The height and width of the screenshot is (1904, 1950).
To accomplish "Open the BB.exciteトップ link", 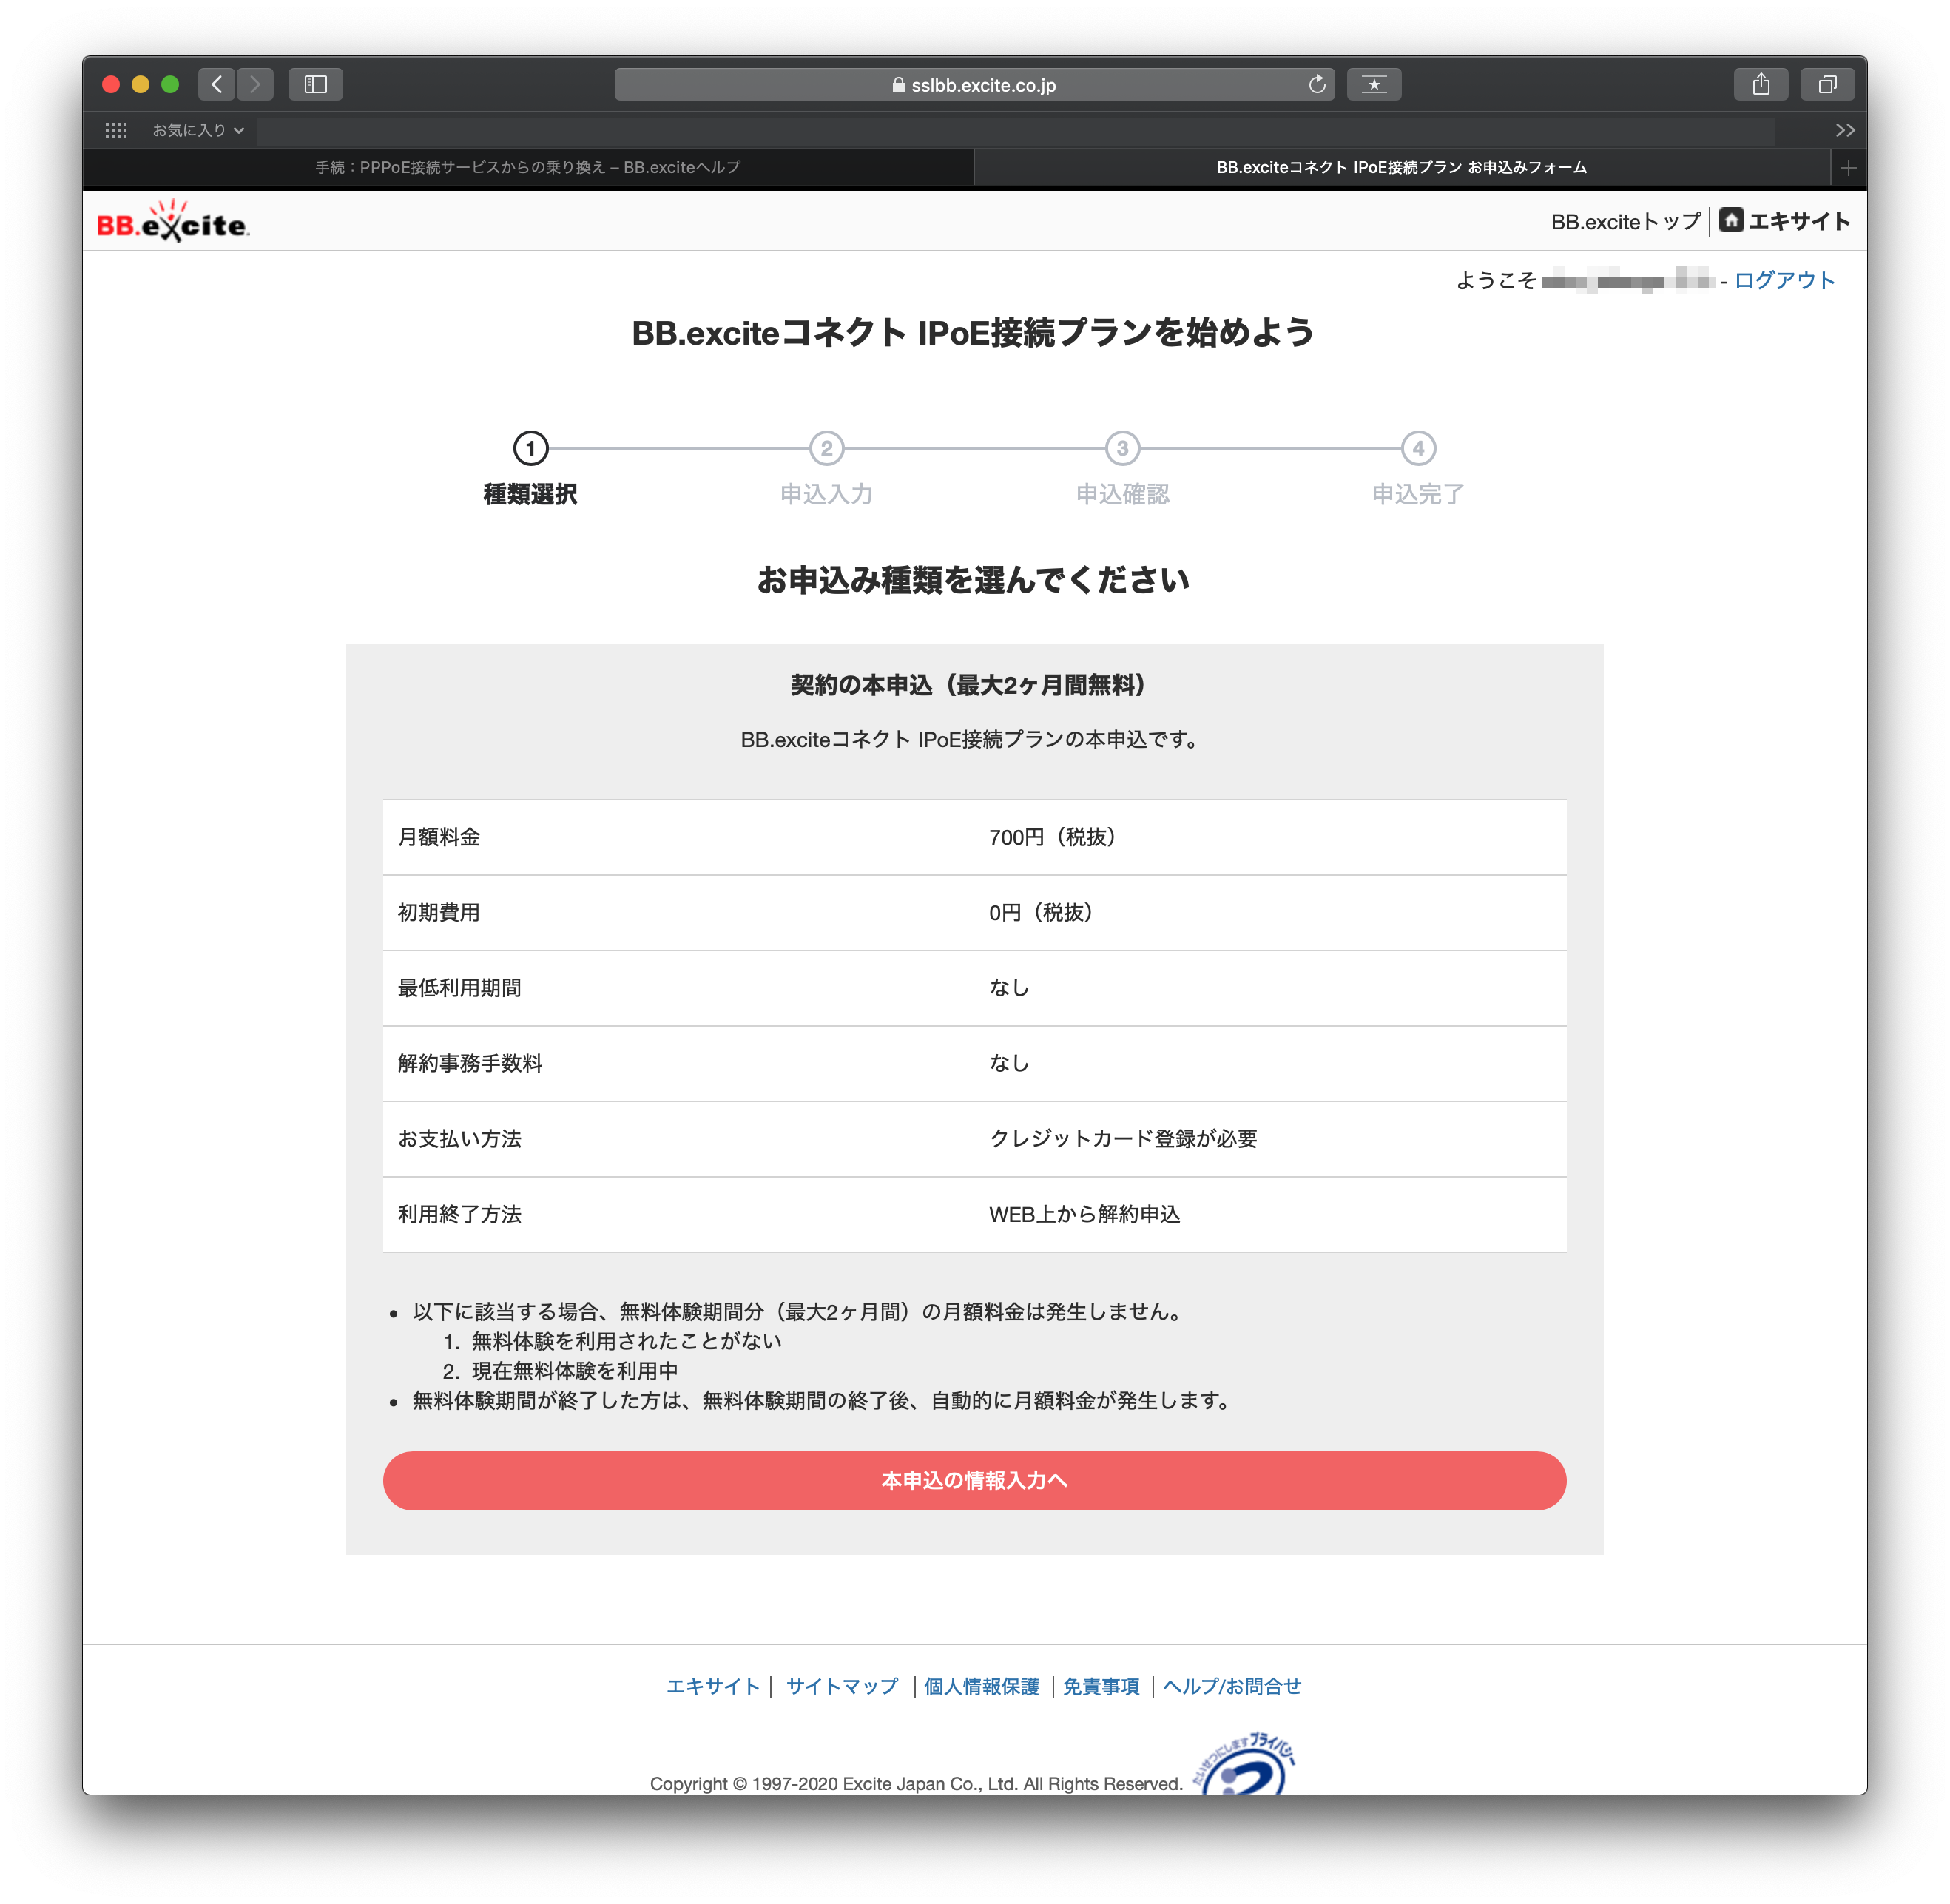I will (1625, 221).
